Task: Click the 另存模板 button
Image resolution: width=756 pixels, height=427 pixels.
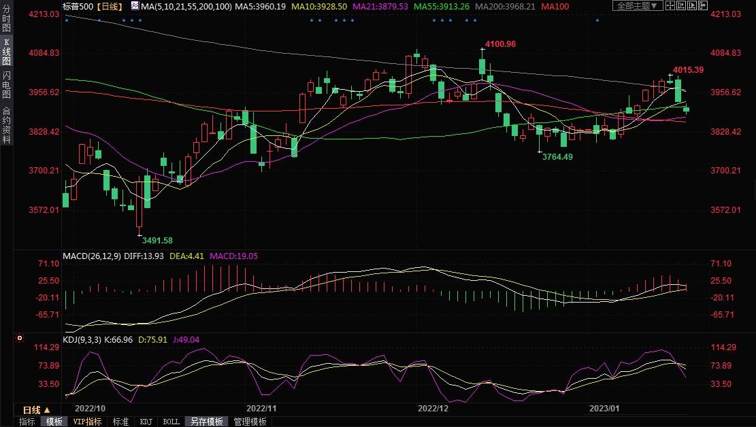Action: pos(206,422)
